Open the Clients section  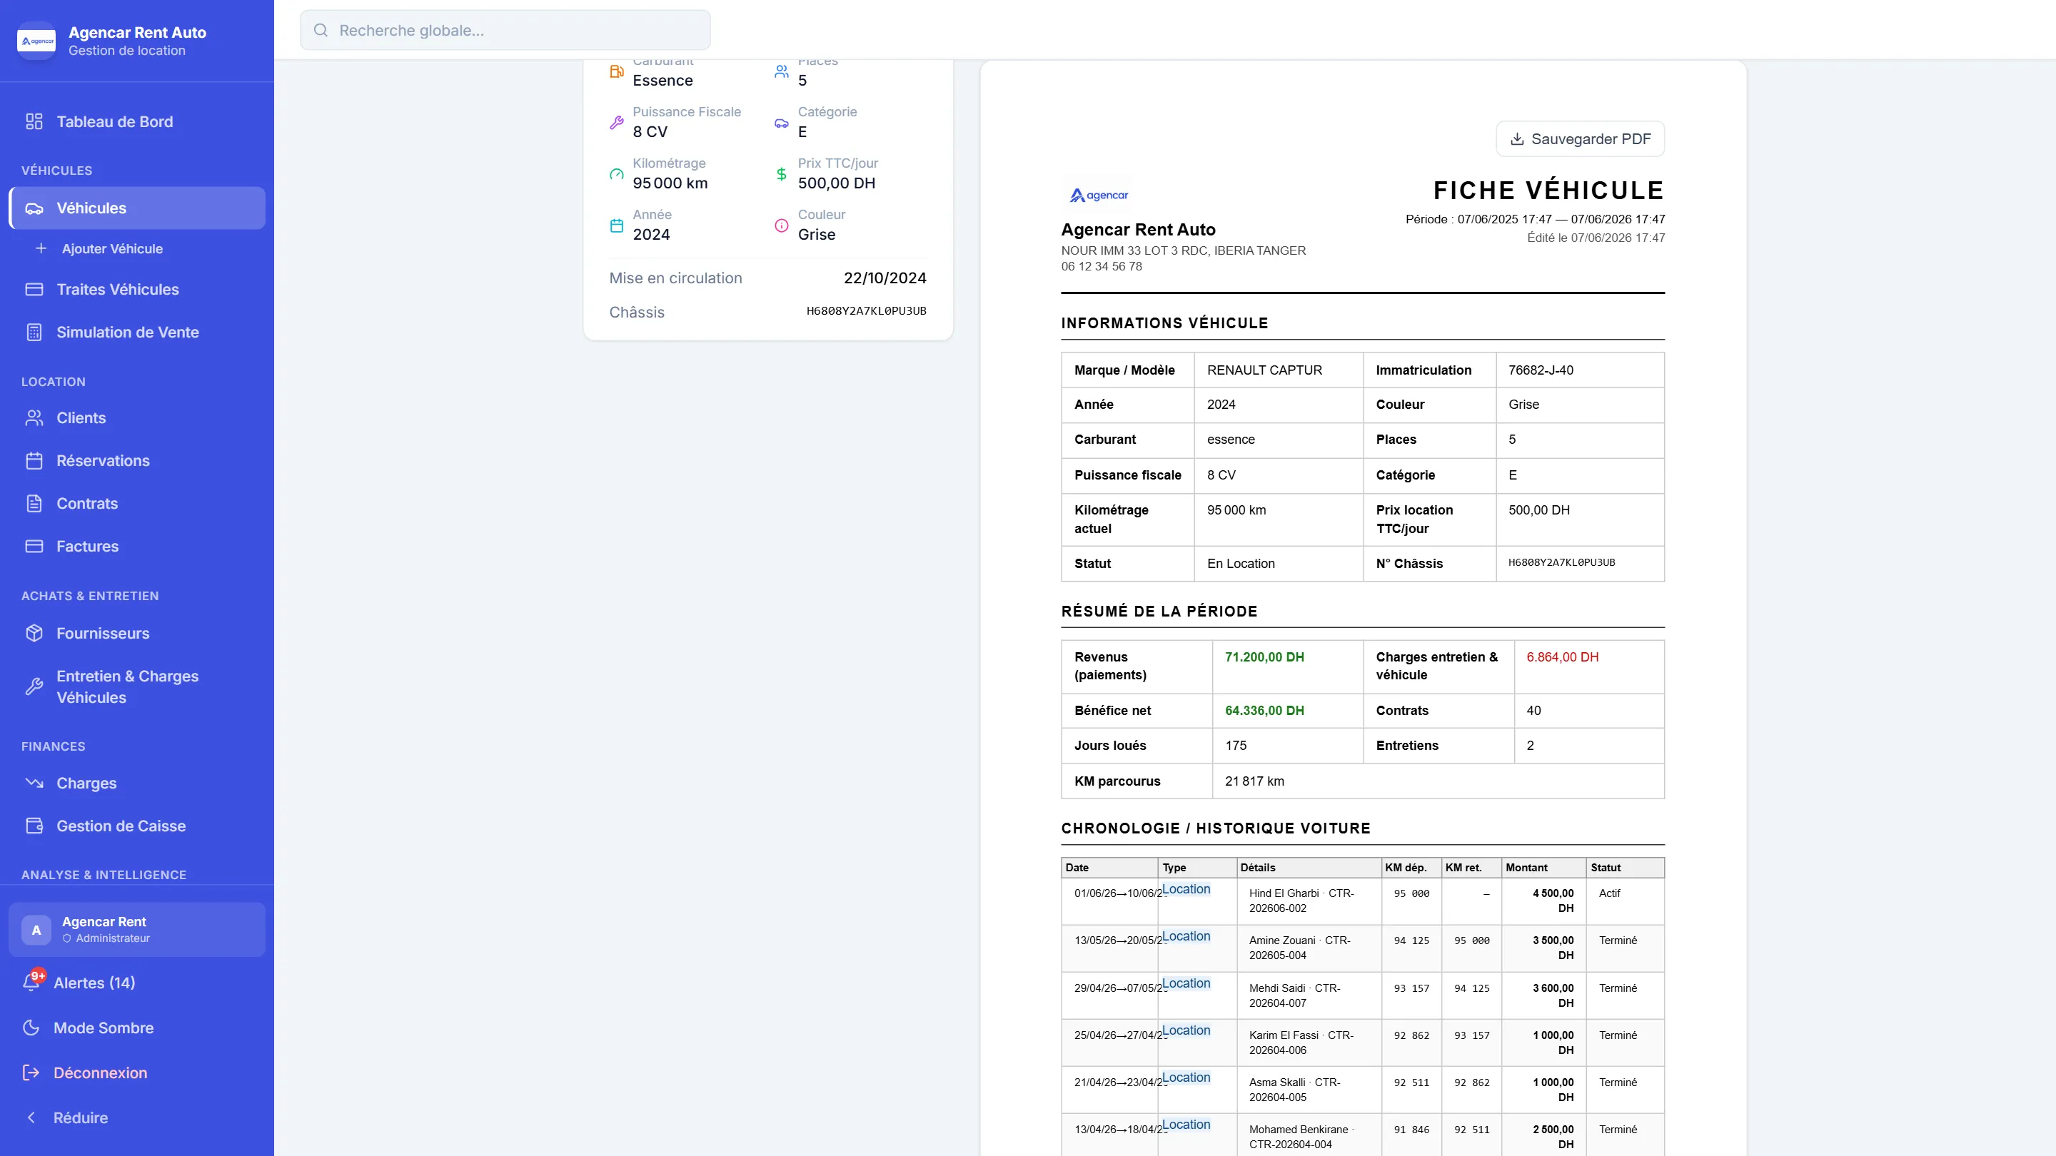click(136, 418)
